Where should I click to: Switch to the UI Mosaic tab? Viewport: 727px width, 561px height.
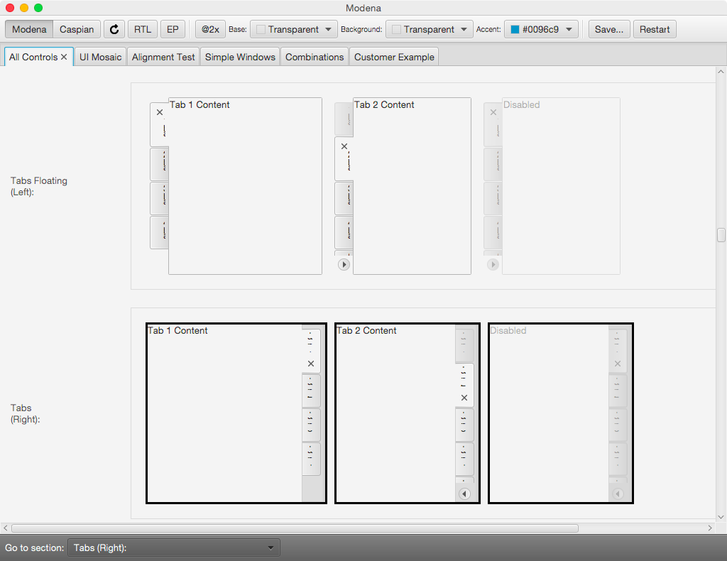100,57
